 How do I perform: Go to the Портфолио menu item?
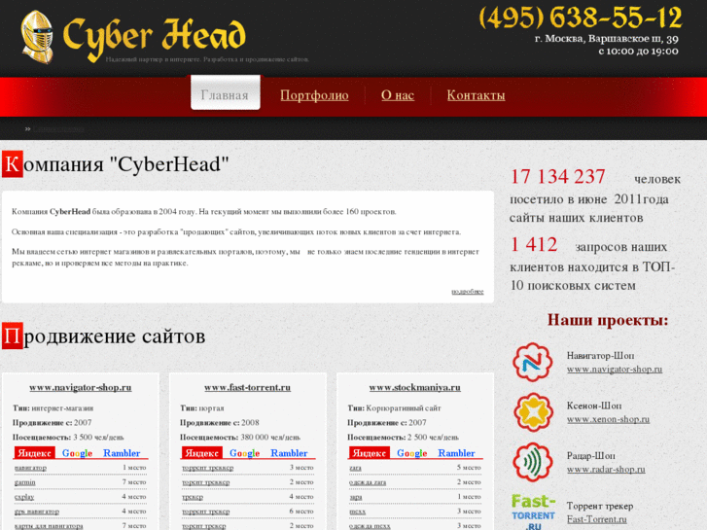click(314, 95)
